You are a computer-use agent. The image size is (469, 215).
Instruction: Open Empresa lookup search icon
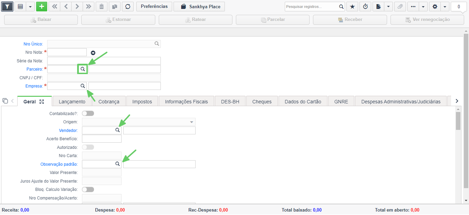tap(83, 86)
